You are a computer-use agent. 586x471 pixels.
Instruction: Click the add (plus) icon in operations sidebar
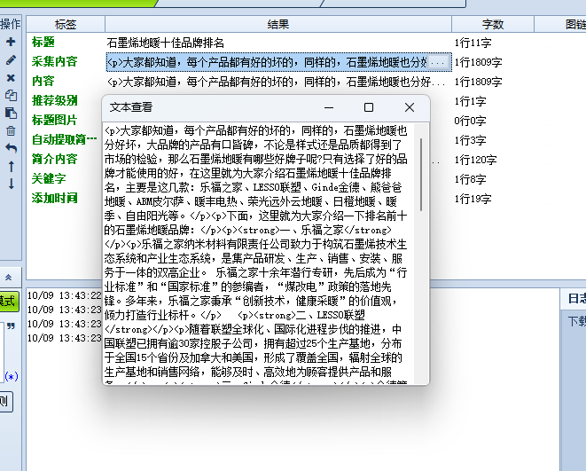[x=11, y=42]
